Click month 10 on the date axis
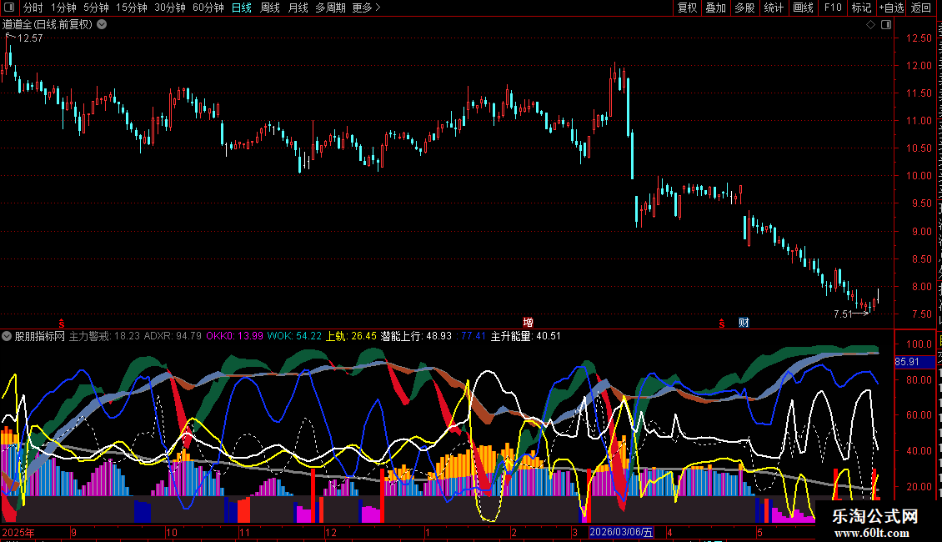This screenshot has height=542, width=942. (x=172, y=532)
